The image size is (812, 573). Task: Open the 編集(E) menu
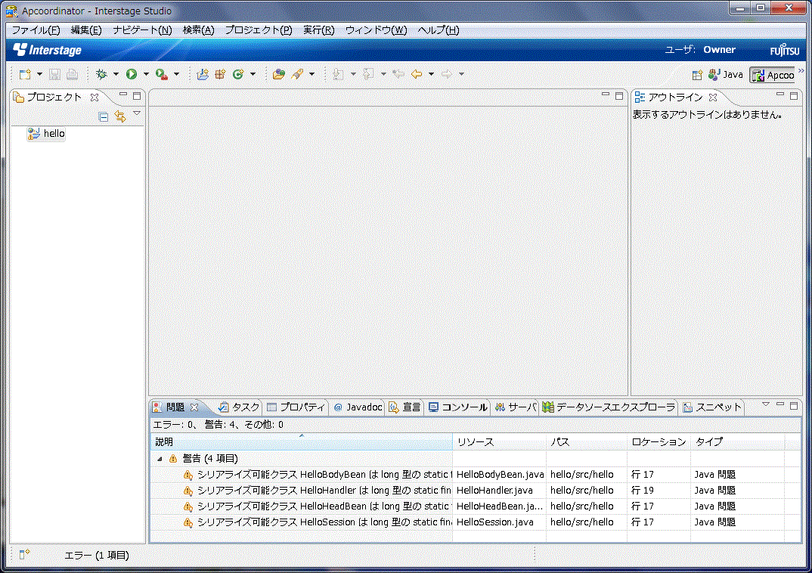86,30
